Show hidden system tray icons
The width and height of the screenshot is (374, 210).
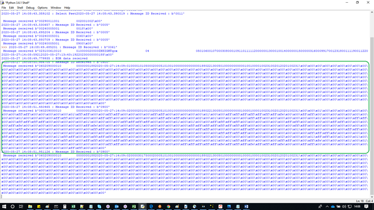coord(327,206)
